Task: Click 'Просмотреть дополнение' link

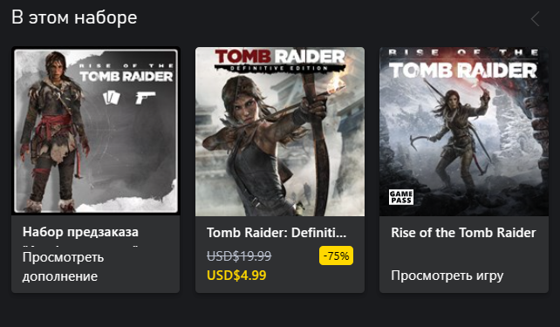Action: pos(63,267)
